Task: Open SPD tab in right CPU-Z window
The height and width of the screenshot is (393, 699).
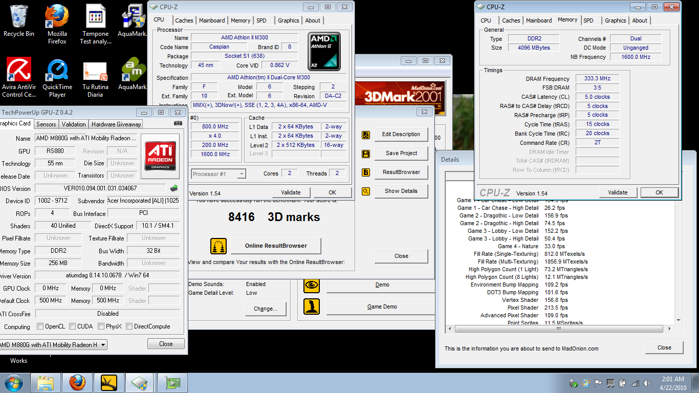Action: pos(588,20)
